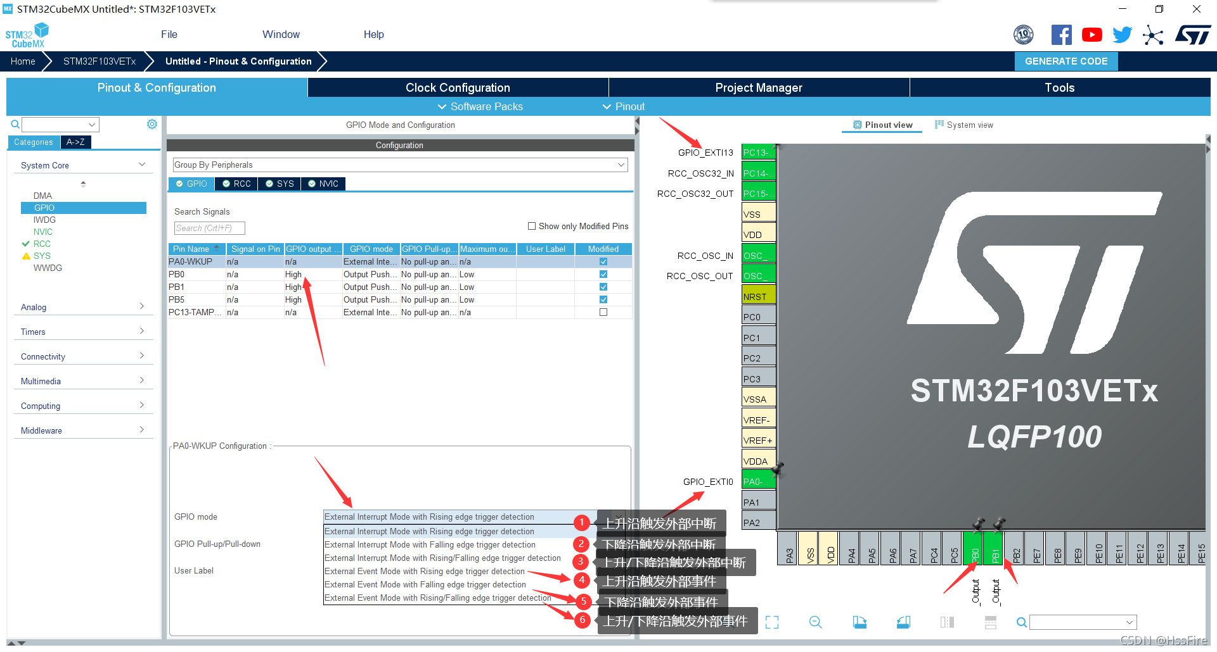
Task: Open the category settings gear icon
Action: tap(152, 124)
